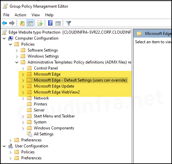Click the Group Policy Management Editor title icon

tap(5, 6)
